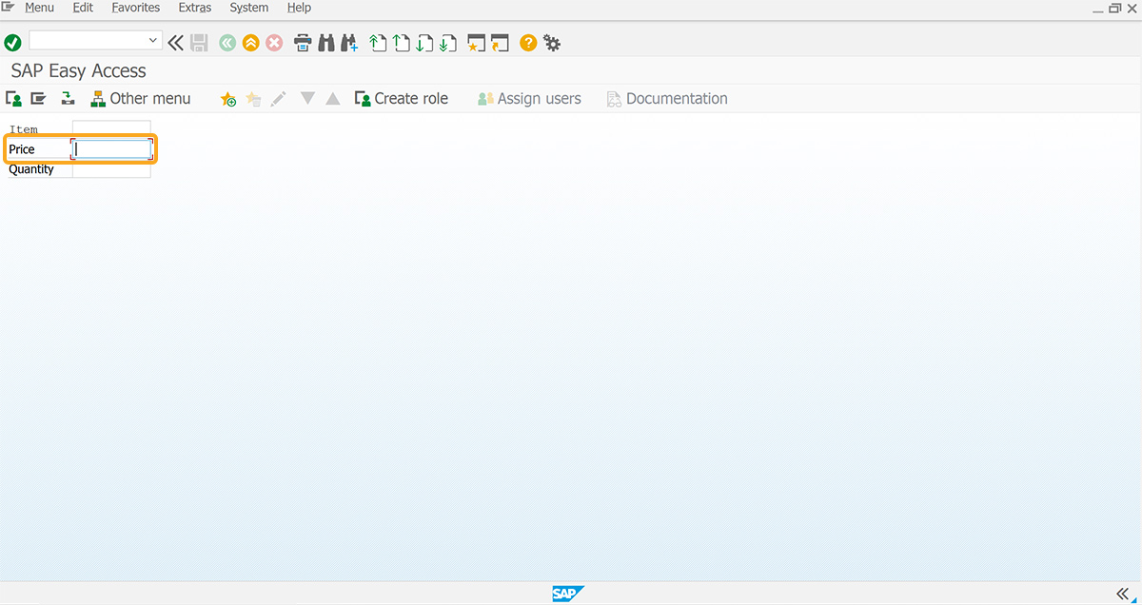Image resolution: width=1142 pixels, height=605 pixels.
Task: Open Customize Local Layout gear icon
Action: coord(552,43)
